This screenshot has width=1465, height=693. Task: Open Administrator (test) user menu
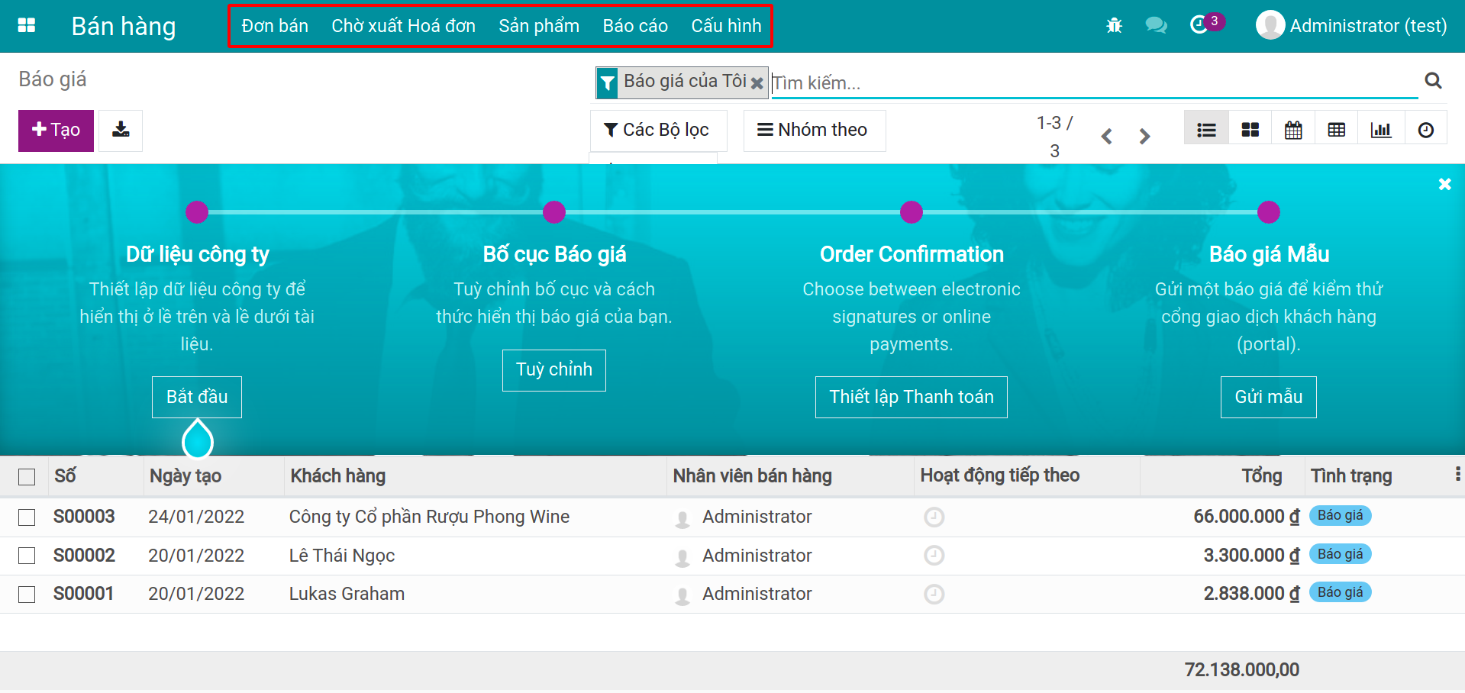[x=1351, y=25]
